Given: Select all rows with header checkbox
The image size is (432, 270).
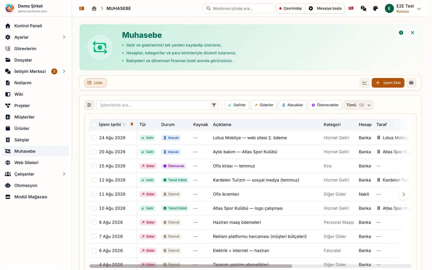Looking at the screenshot, I should [94, 124].
